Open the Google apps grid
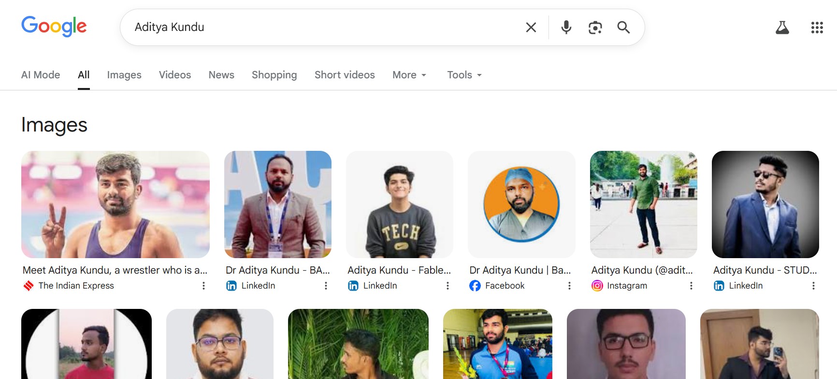The image size is (837, 379). click(x=817, y=28)
